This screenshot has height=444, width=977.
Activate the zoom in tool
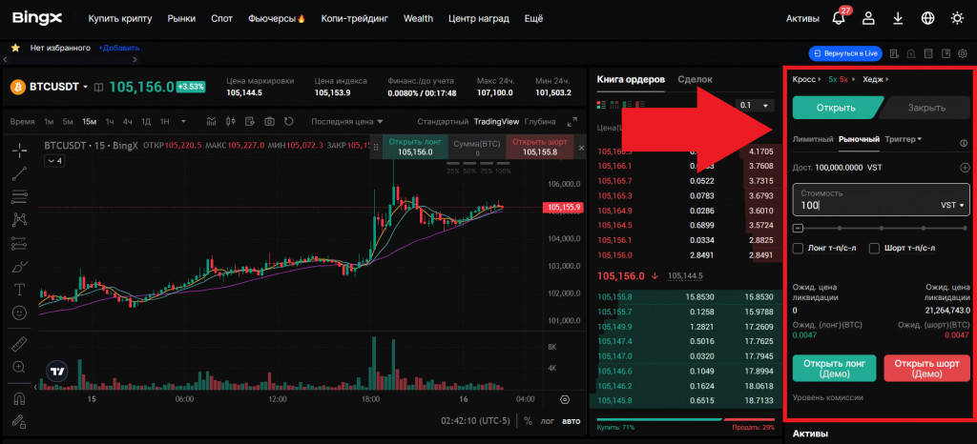click(19, 366)
